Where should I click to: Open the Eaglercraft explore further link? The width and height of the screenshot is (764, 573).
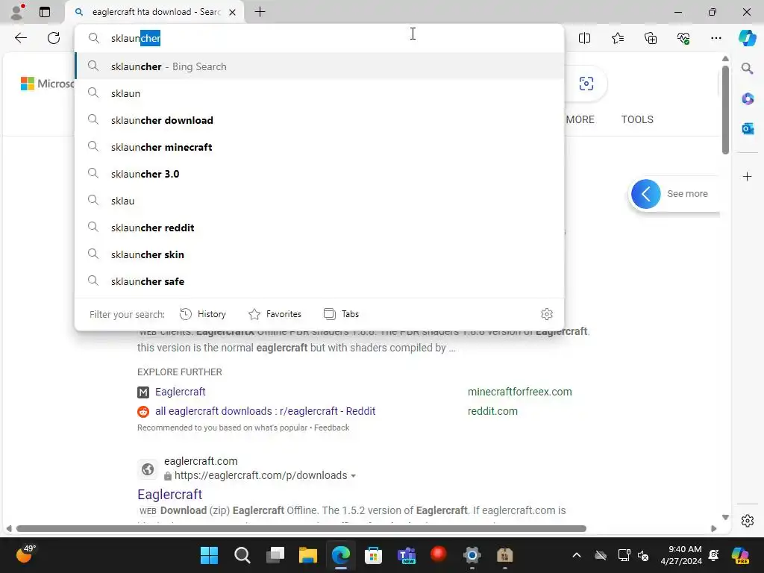181,392
